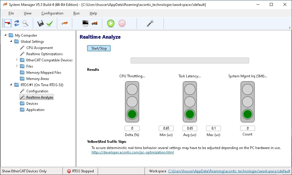Image resolution: width=292 pixels, height=175 pixels.
Task: Open settings with the wrench toolbar icon
Action: 150,23
